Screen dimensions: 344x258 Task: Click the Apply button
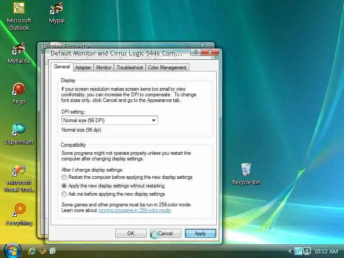tap(200, 233)
